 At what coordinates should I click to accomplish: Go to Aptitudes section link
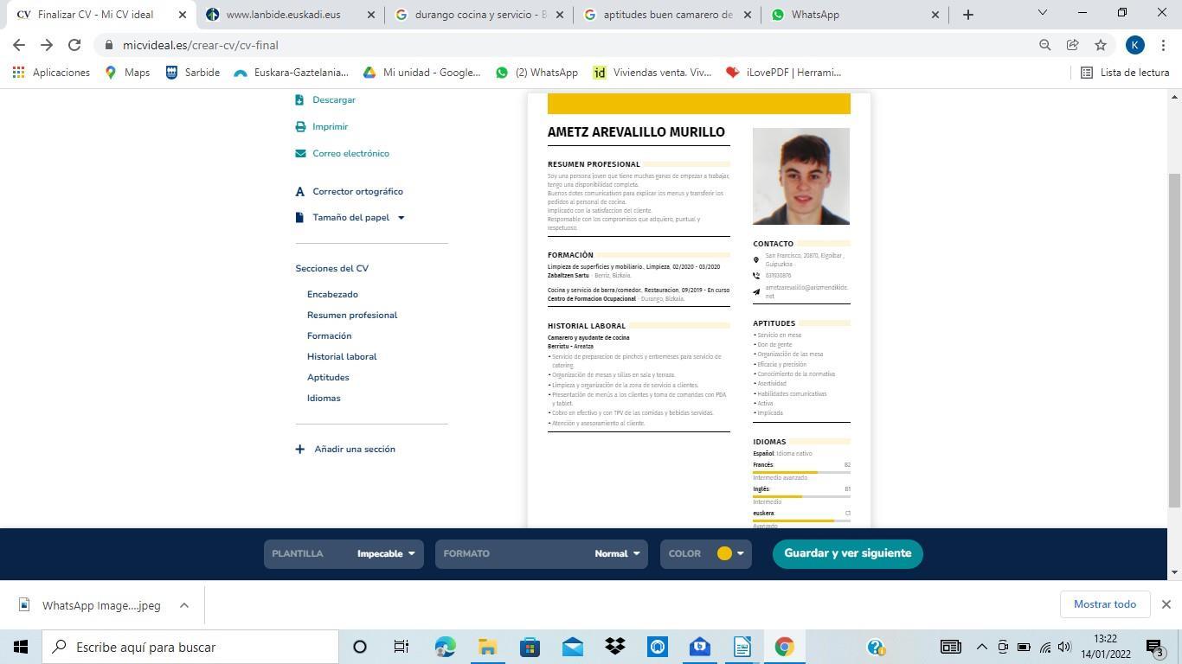[x=328, y=378]
